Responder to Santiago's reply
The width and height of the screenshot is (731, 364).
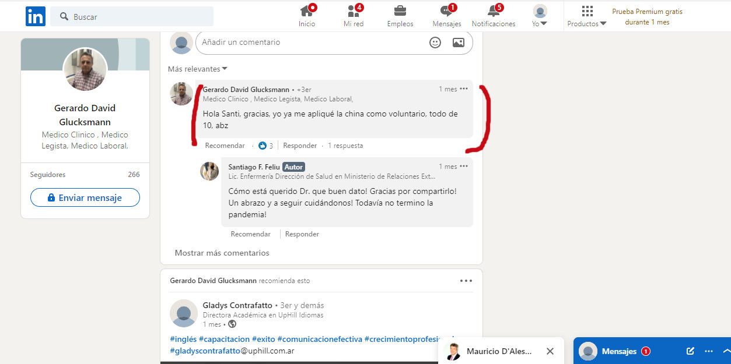[x=302, y=234]
